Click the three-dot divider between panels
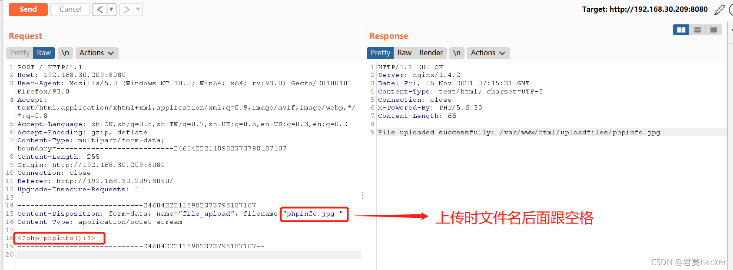Screen dimensions: 733x270 (x=362, y=195)
